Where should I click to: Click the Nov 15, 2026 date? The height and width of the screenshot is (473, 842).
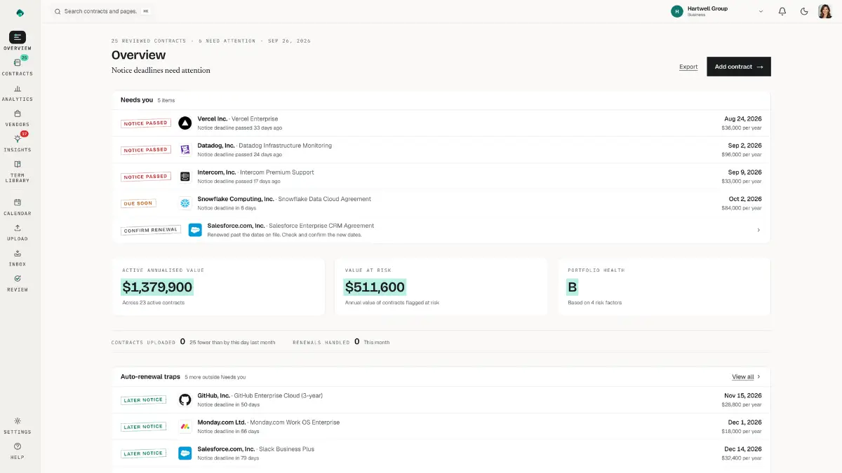point(743,395)
